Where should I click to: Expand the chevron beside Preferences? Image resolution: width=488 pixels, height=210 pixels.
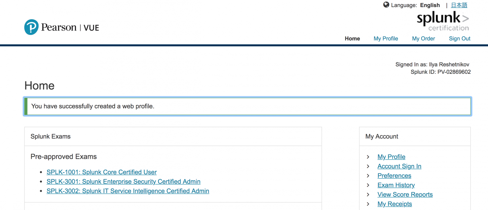pos(368,176)
